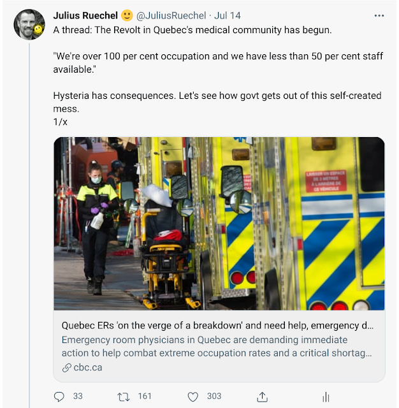Like the tweet with the heart icon

pyautogui.click(x=193, y=397)
